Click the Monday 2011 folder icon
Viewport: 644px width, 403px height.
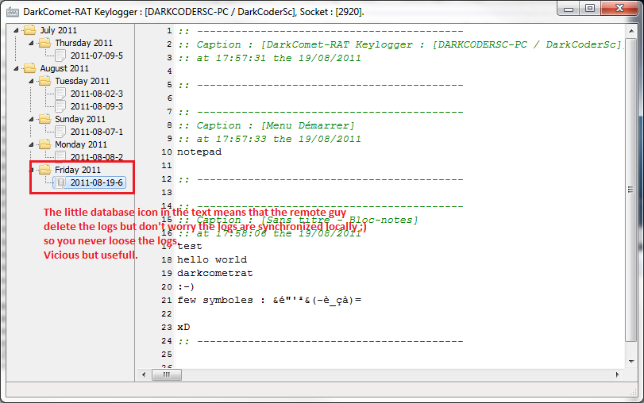tap(45, 144)
